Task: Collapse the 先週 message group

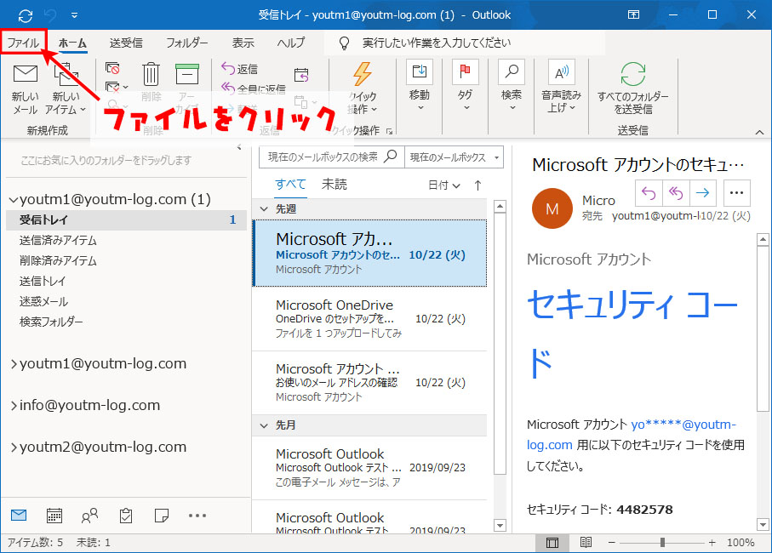Action: (x=264, y=209)
